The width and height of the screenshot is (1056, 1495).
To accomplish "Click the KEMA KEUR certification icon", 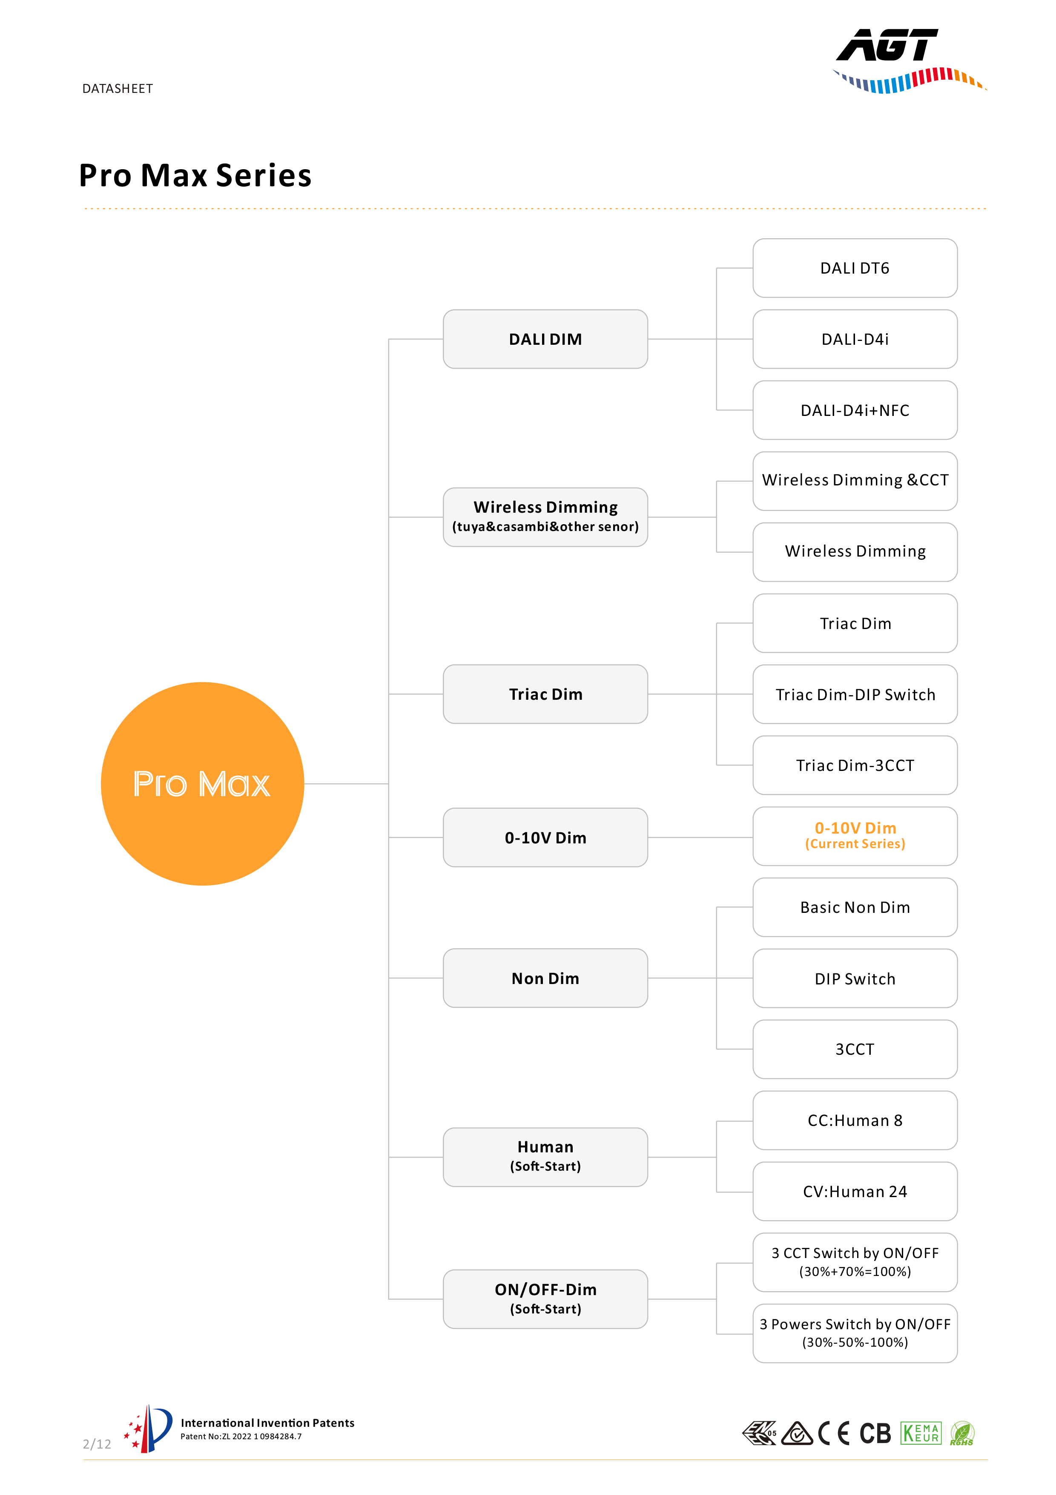I will click(x=921, y=1433).
